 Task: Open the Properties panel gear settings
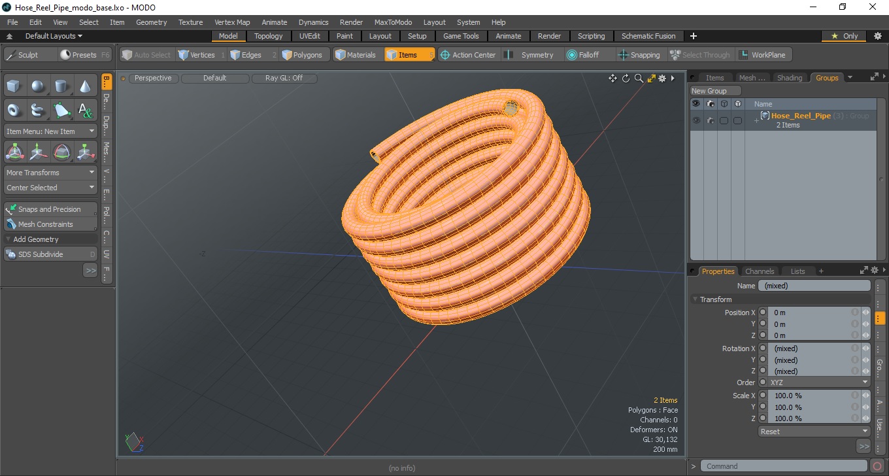coord(875,271)
